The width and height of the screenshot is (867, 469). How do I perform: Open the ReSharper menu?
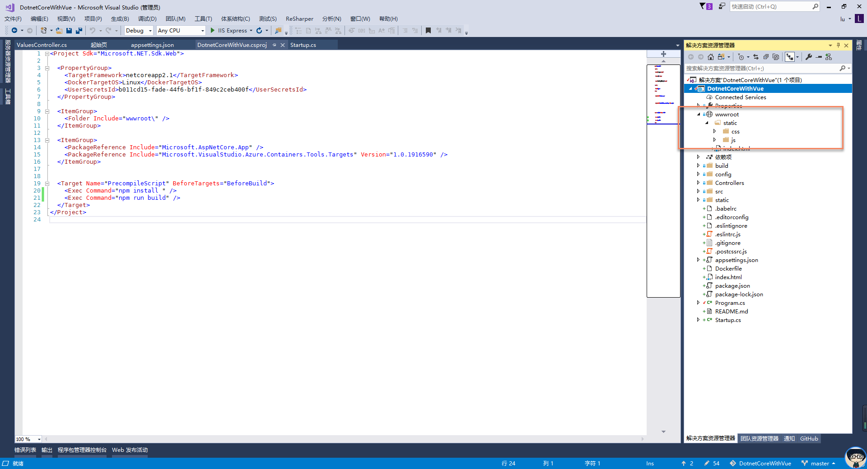[x=299, y=19]
